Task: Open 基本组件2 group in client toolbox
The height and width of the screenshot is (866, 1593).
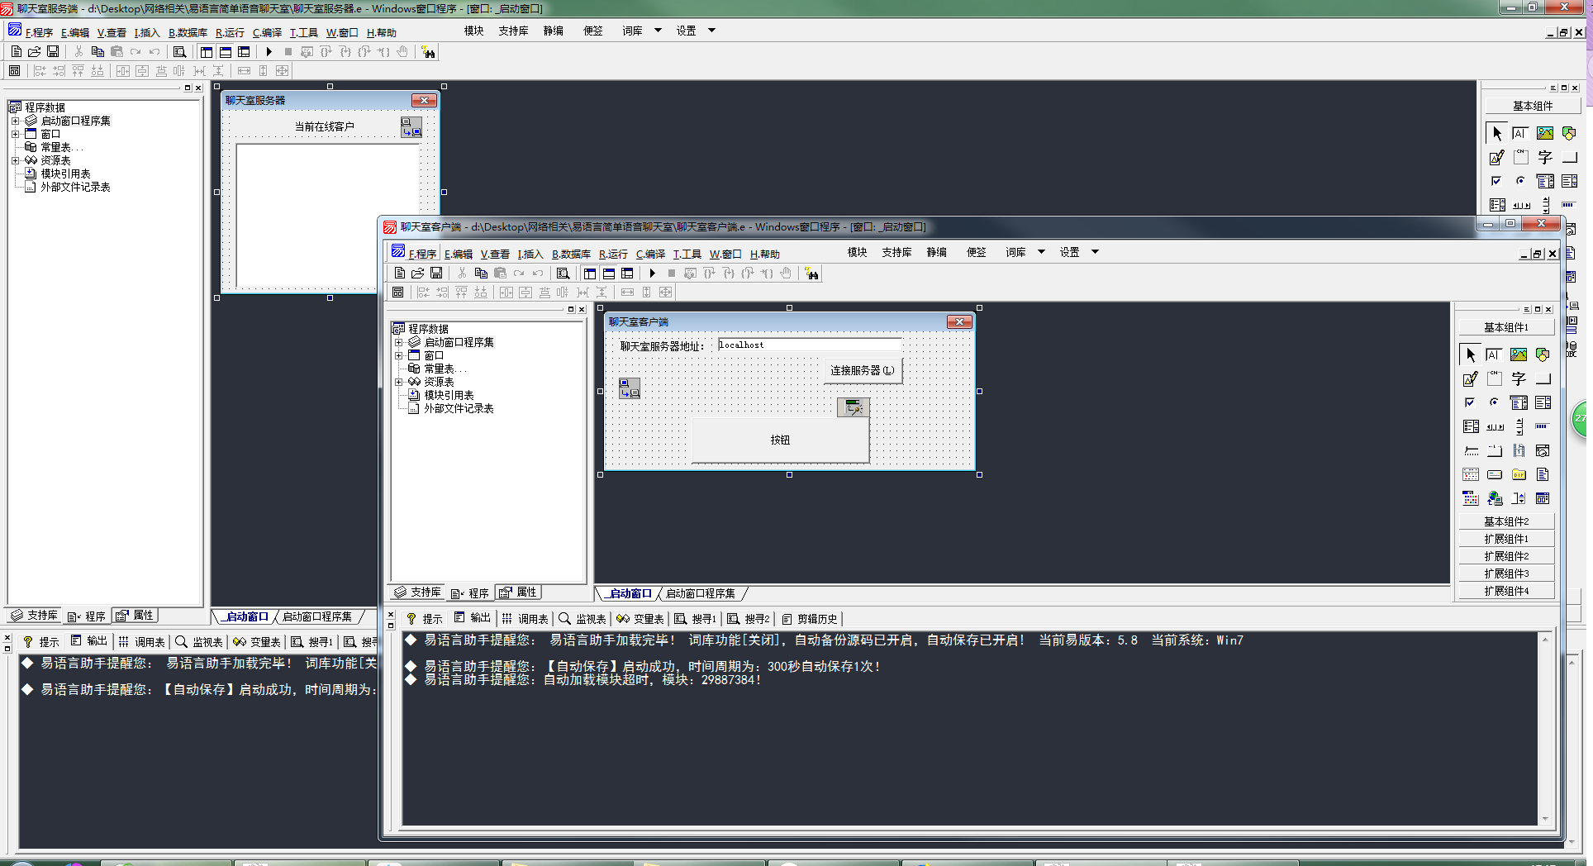Action: pos(1506,521)
